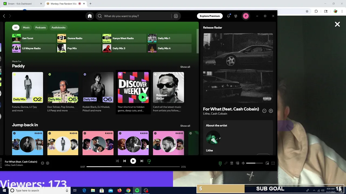Image resolution: width=346 pixels, height=194 pixels.
Task: Open Gunna Radio shortcut
Action: (79, 38)
